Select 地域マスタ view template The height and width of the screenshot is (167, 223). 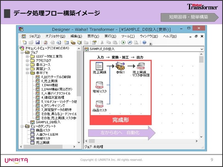[43, 139]
